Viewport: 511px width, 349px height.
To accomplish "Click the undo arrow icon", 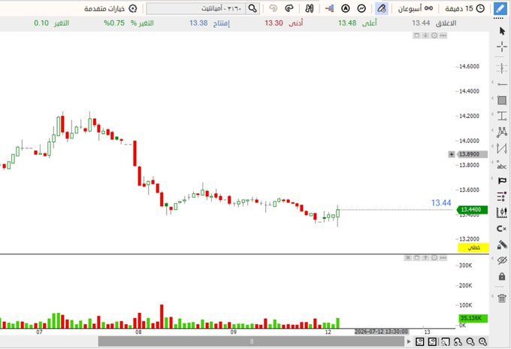I will (x=273, y=8).
